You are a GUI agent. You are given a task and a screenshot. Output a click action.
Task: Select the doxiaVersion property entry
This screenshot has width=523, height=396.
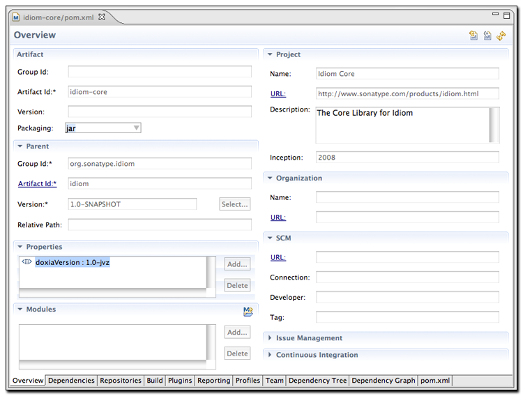tap(73, 263)
